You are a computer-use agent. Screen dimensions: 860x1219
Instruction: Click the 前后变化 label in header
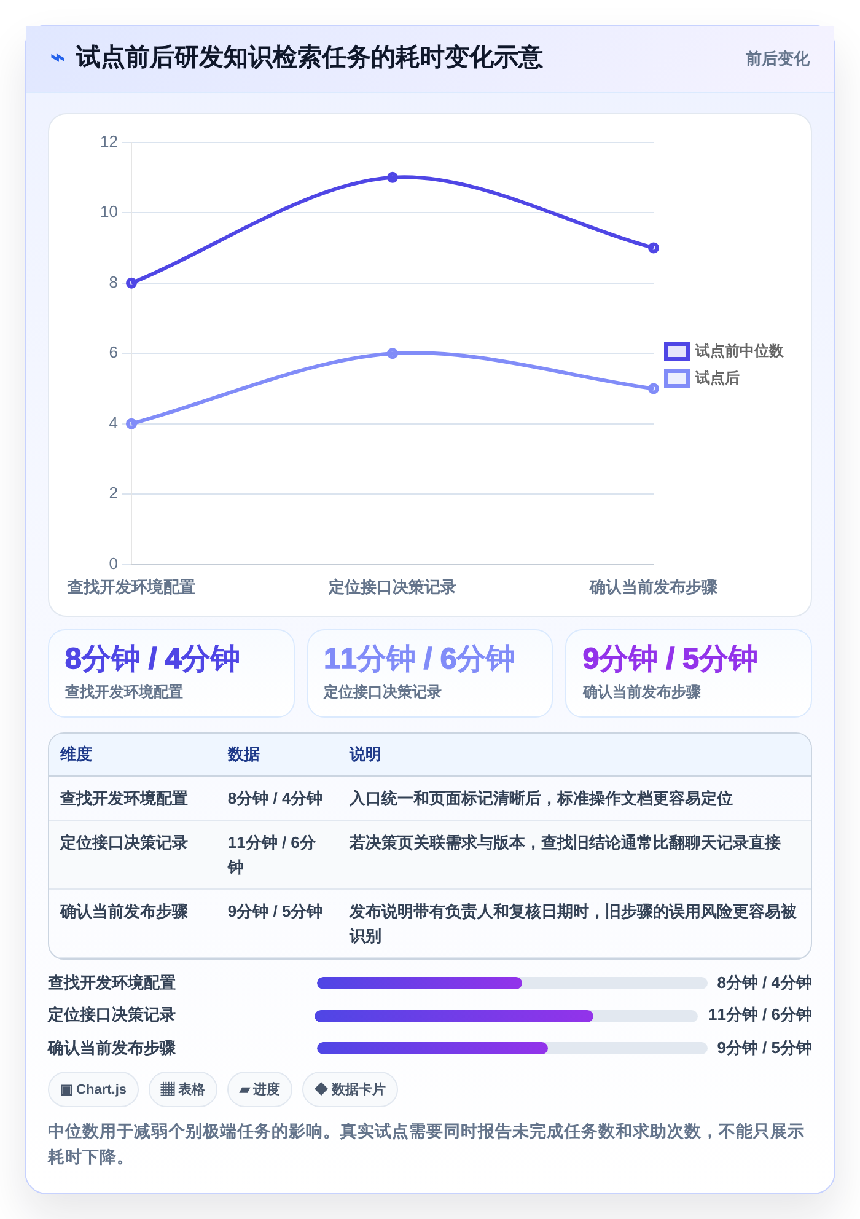[777, 59]
